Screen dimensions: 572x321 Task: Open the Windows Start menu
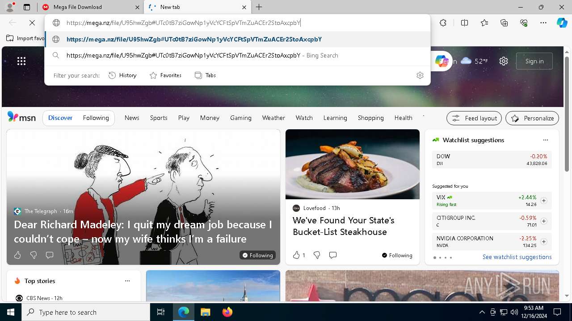point(11,312)
